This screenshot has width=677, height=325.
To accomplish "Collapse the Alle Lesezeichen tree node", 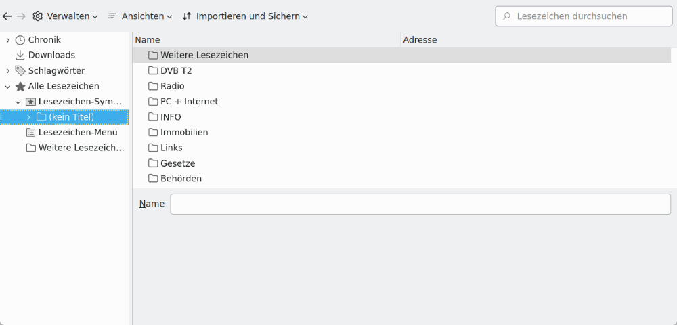I will click(x=8, y=87).
